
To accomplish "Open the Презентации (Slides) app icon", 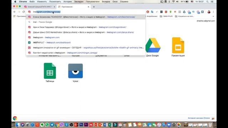I will click(x=178, y=45).
